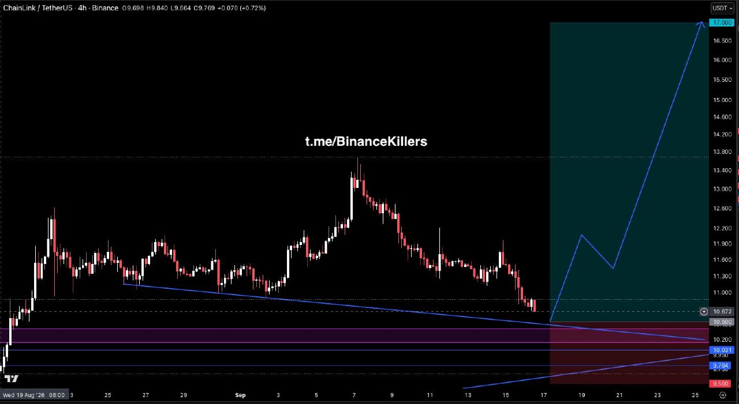Click the open value O9.698
This screenshot has height=404, width=739.
coord(134,8)
